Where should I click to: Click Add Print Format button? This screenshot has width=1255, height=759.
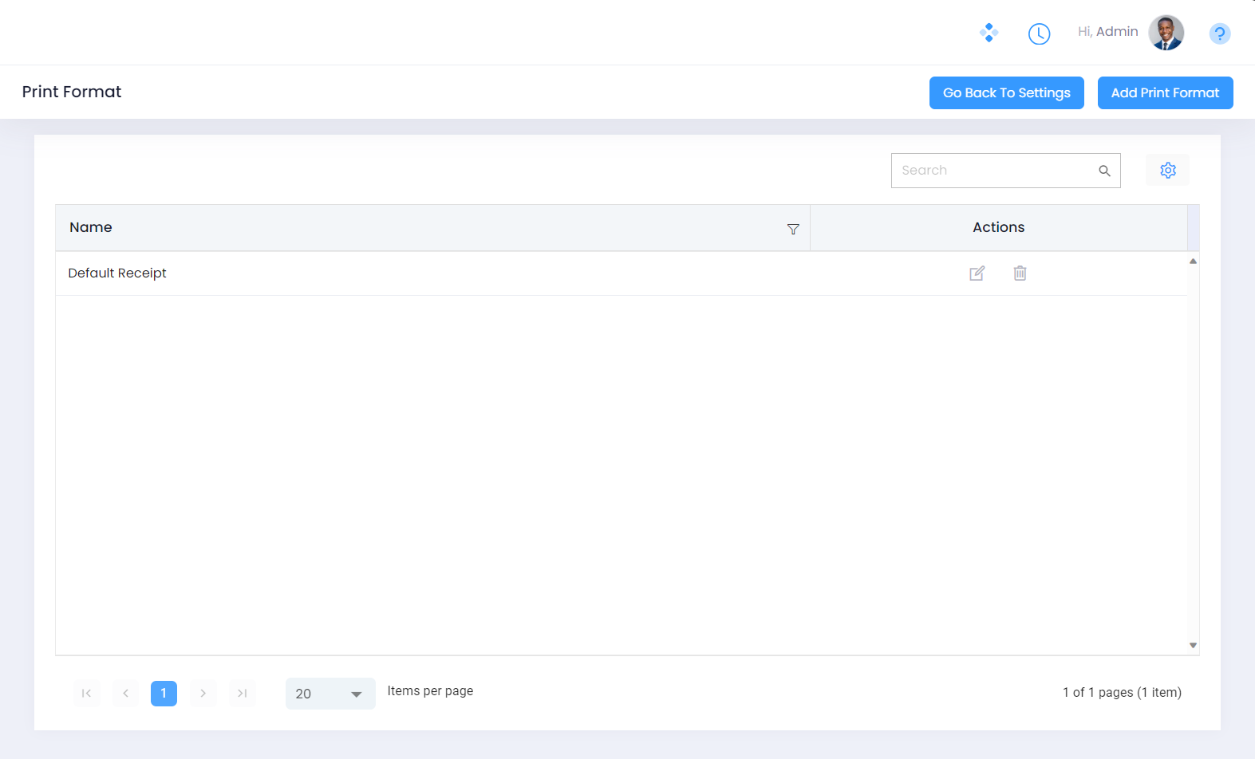pos(1165,92)
